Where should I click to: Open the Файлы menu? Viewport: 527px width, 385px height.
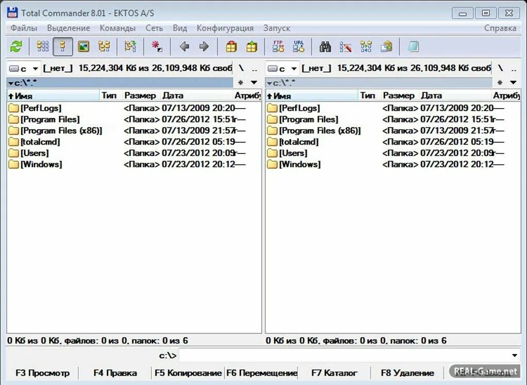click(24, 28)
